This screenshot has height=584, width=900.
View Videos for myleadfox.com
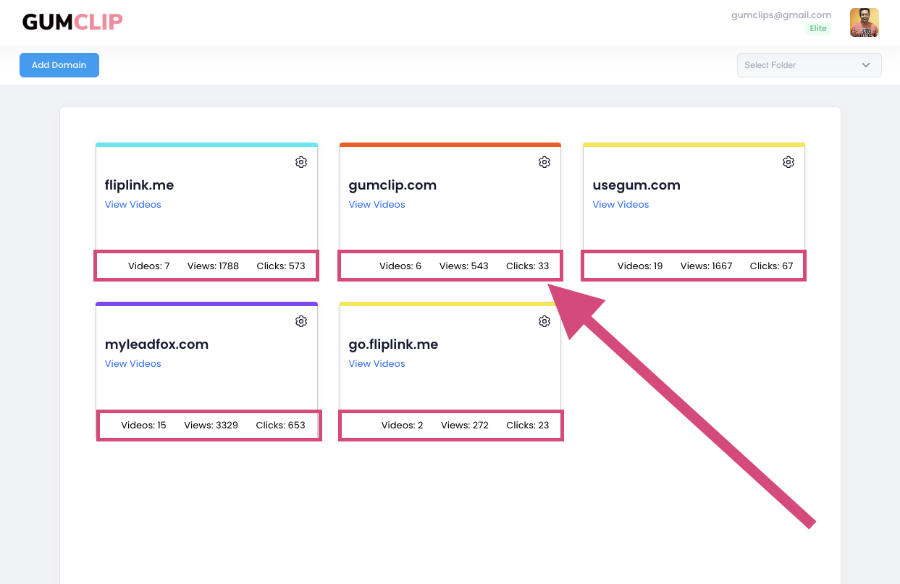133,364
